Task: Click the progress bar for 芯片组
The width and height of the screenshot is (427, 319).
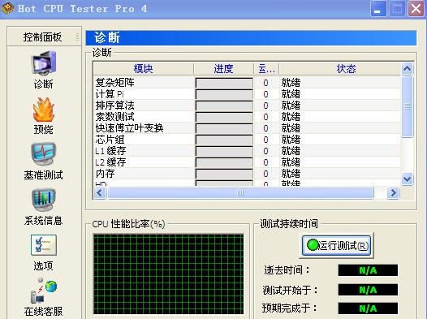Action: click(224, 140)
